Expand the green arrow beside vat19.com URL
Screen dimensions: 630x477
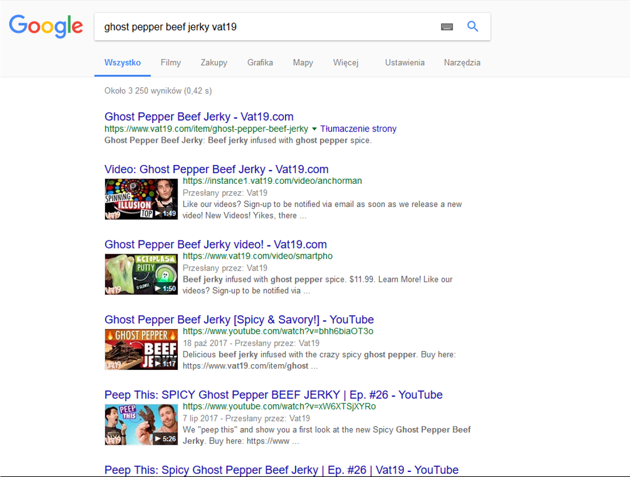[314, 129]
